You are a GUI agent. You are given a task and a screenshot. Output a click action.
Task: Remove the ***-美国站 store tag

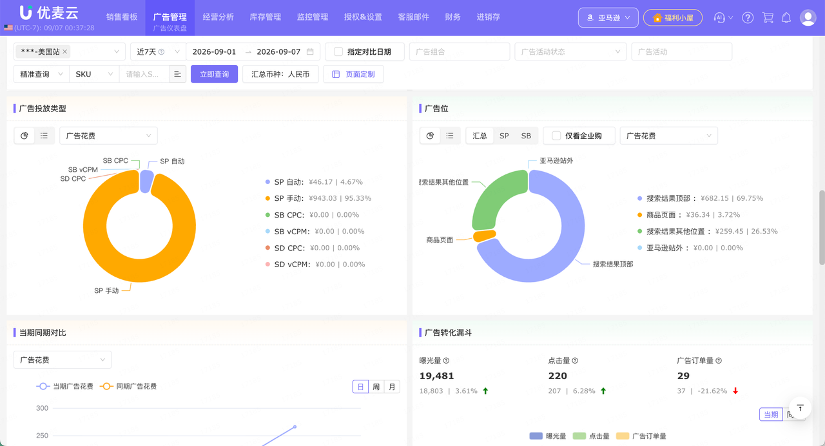[65, 51]
